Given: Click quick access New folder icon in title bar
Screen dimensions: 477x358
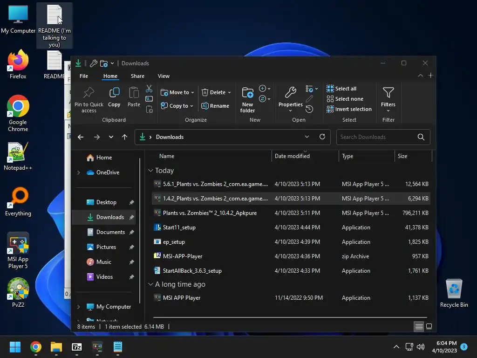Looking at the screenshot, I should [x=104, y=63].
